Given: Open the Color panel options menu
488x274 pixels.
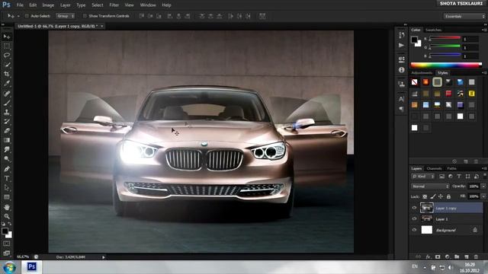Looking at the screenshot, I should (x=484, y=30).
